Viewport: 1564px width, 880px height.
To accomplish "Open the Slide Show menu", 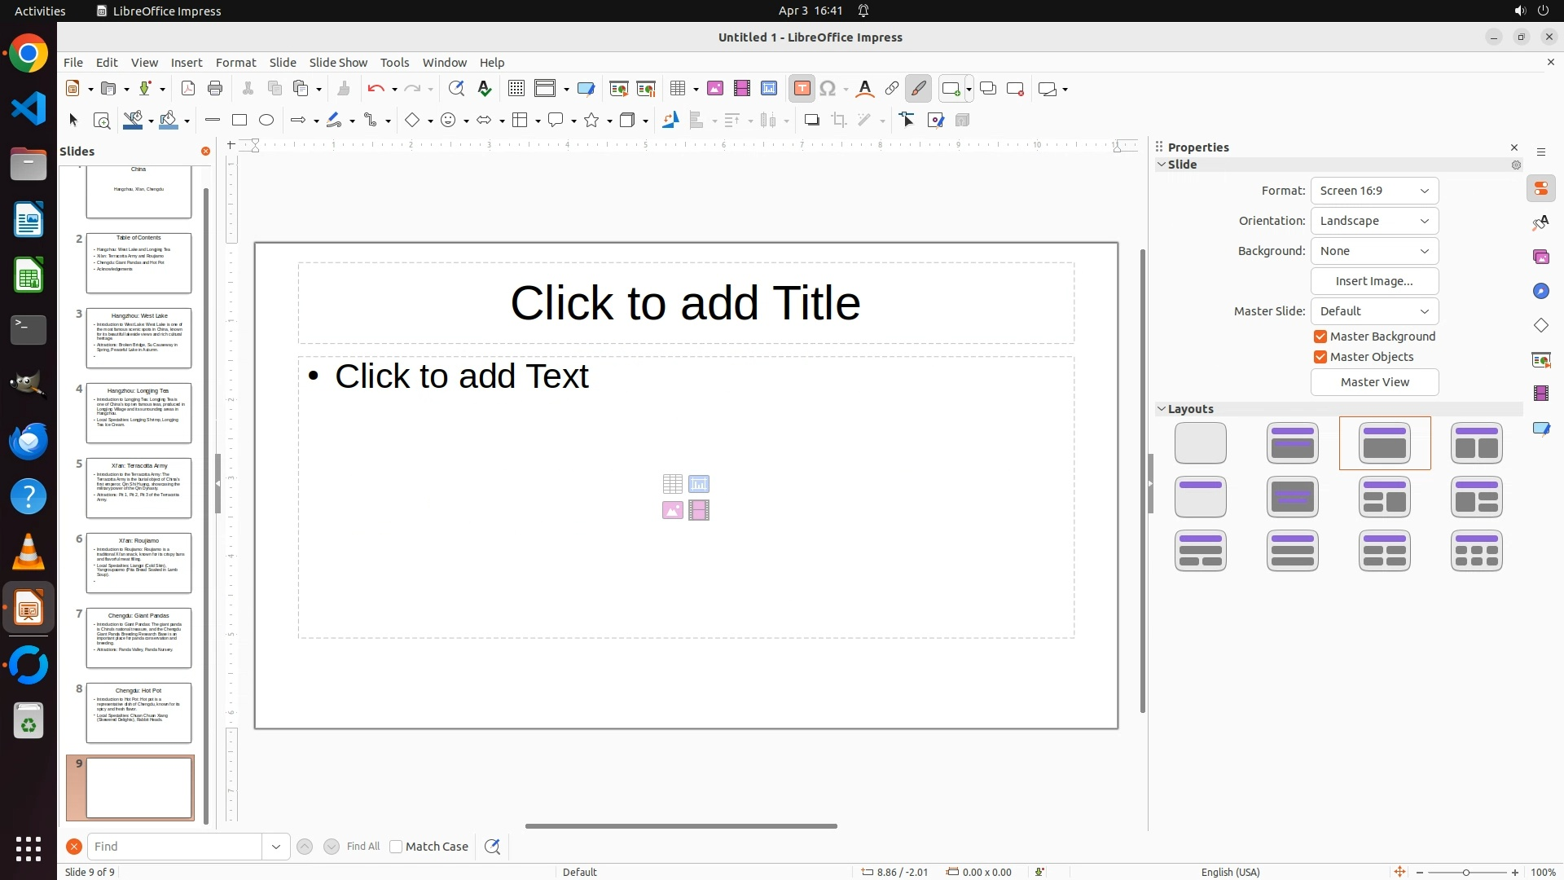I will coord(338,63).
